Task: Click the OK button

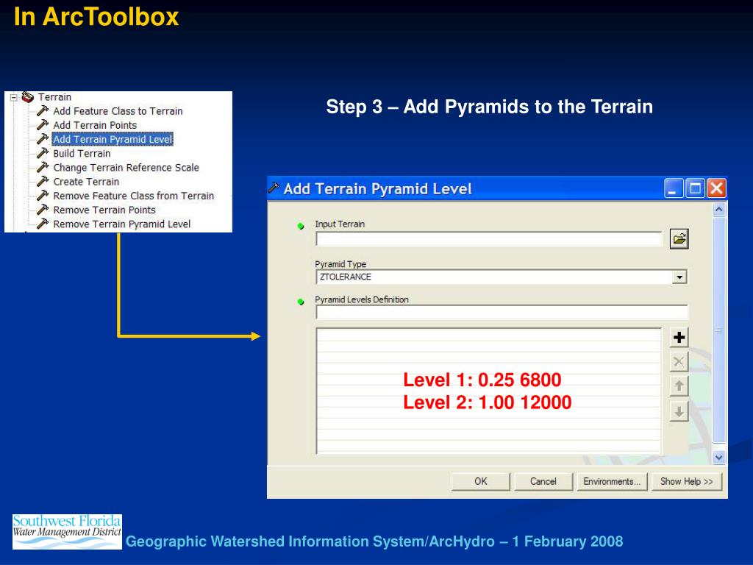Action: (x=481, y=481)
